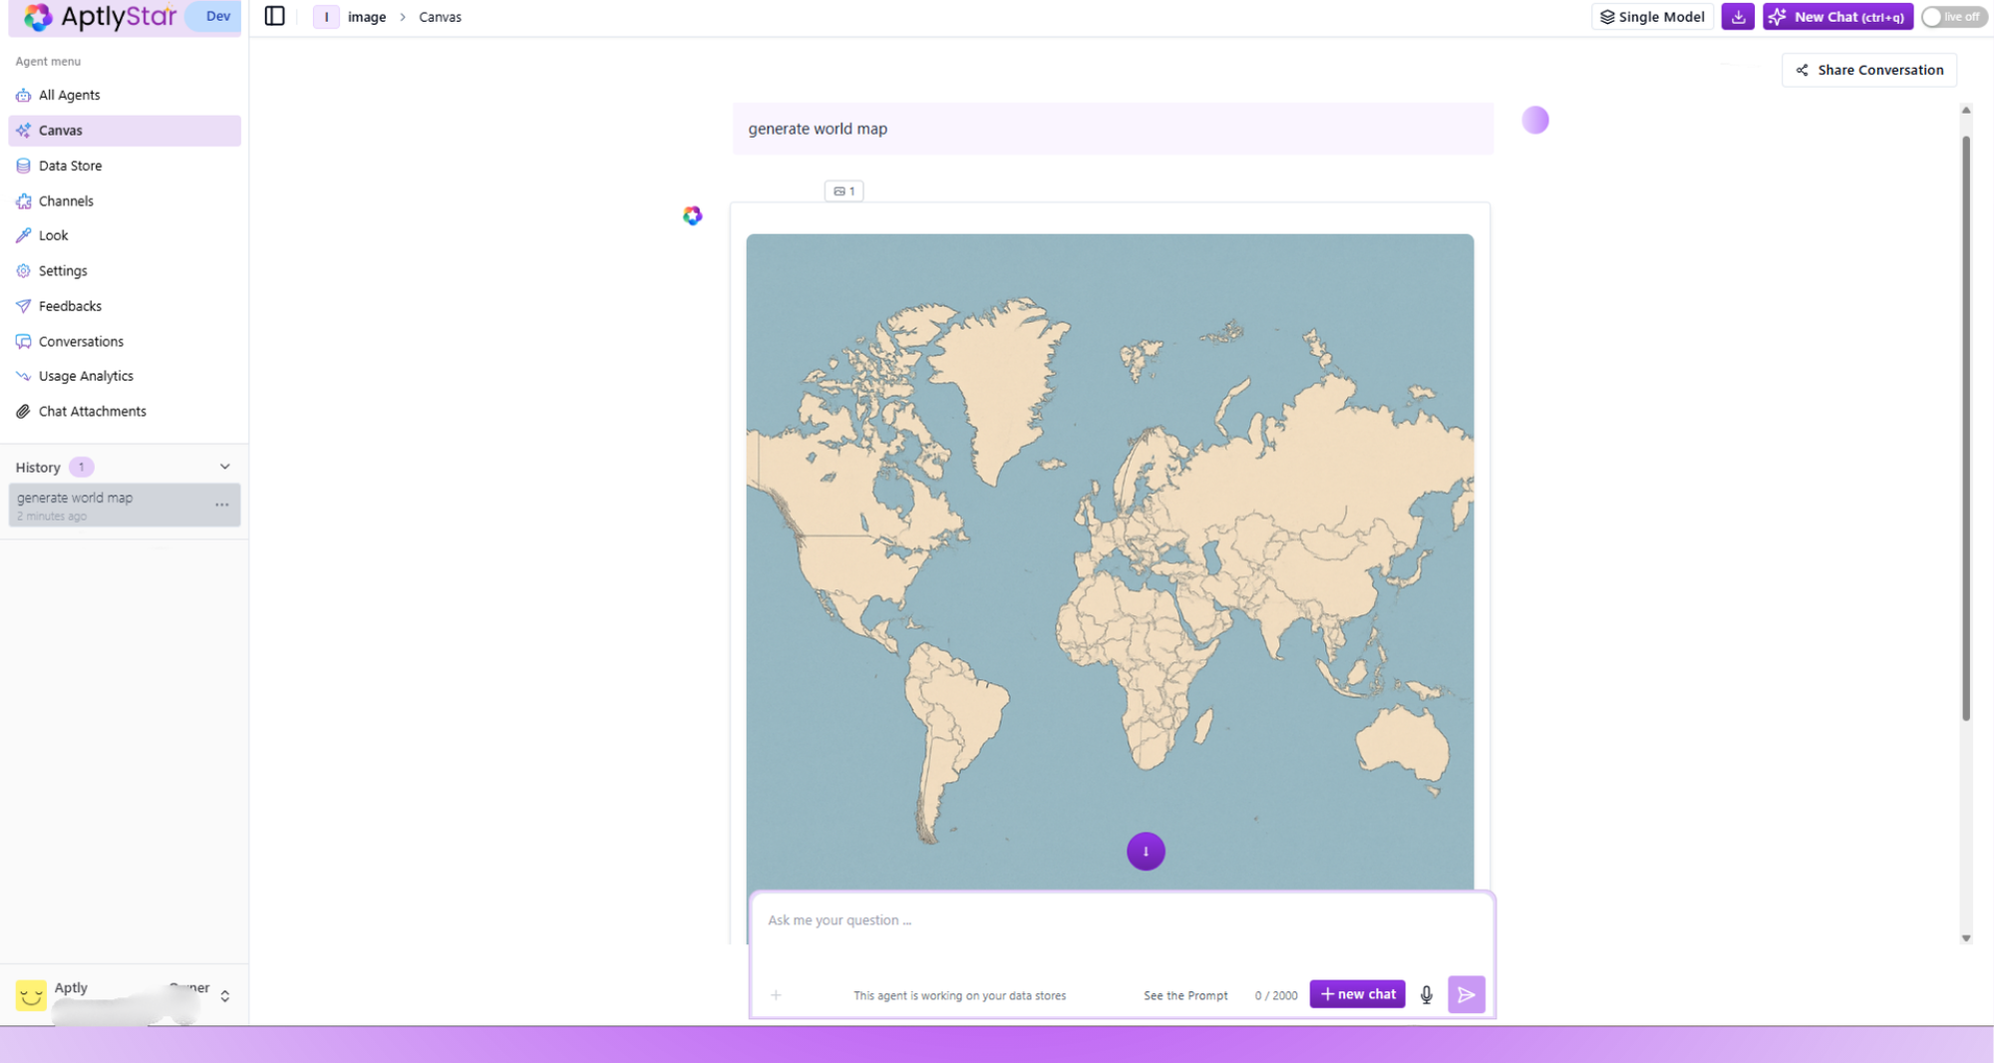Image resolution: width=1994 pixels, height=1063 pixels.
Task: Open the Look menu item
Action: click(x=125, y=235)
